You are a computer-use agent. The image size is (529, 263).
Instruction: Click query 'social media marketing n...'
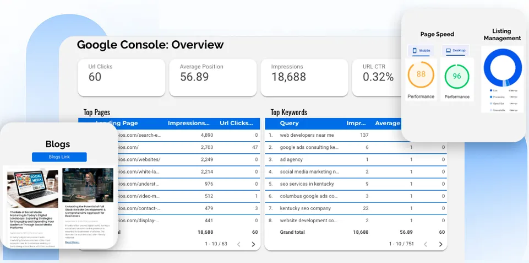pos(309,171)
